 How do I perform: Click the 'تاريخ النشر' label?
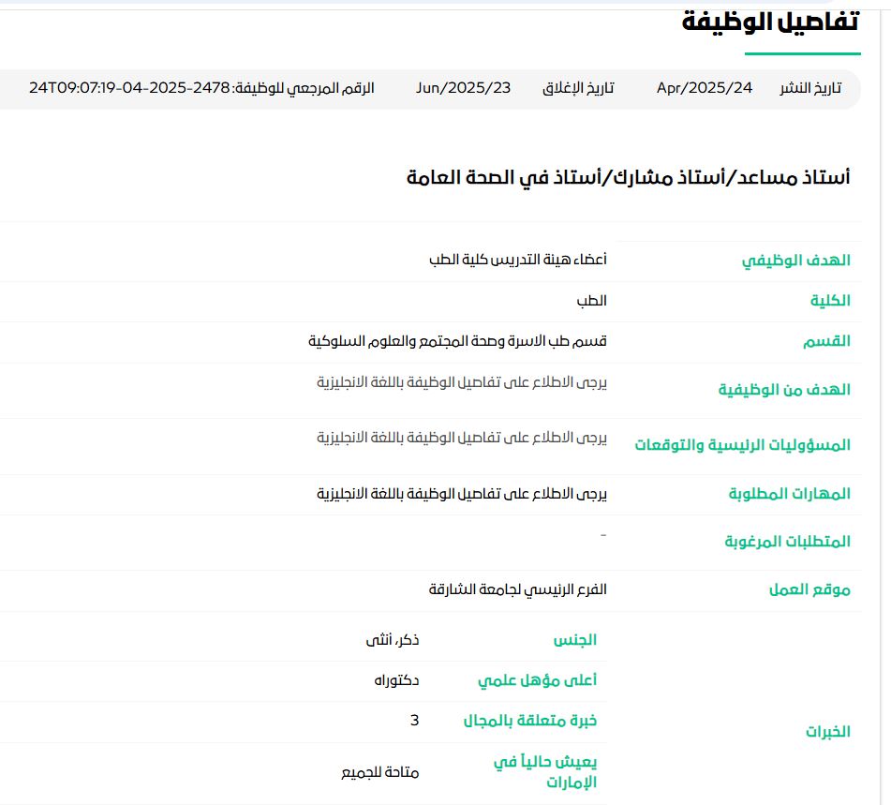pos(810,88)
